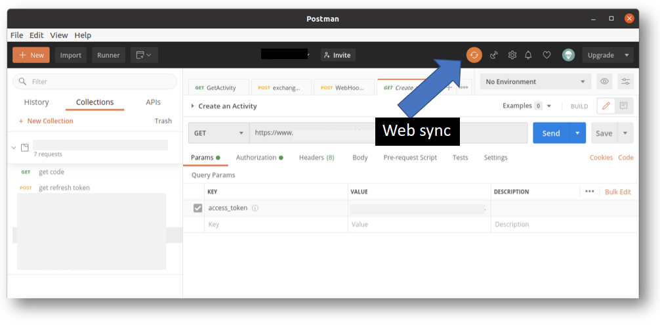The image size is (660, 325).
Task: Open the get code request
Action: [51, 172]
